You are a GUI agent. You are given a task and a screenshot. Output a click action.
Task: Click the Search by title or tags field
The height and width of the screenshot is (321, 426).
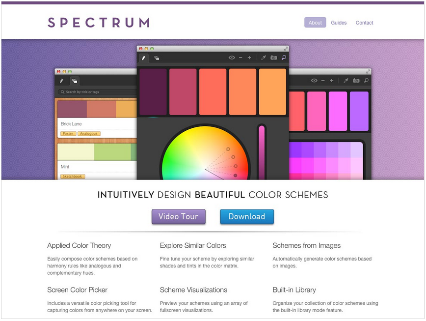[97, 92]
